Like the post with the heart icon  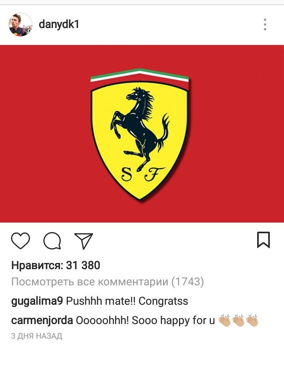click(21, 241)
